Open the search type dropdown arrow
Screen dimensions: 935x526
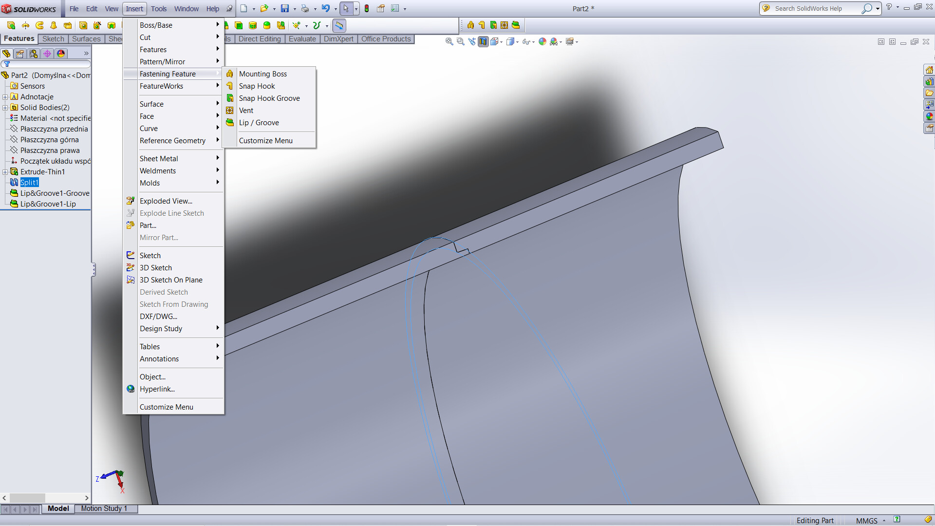[878, 9]
